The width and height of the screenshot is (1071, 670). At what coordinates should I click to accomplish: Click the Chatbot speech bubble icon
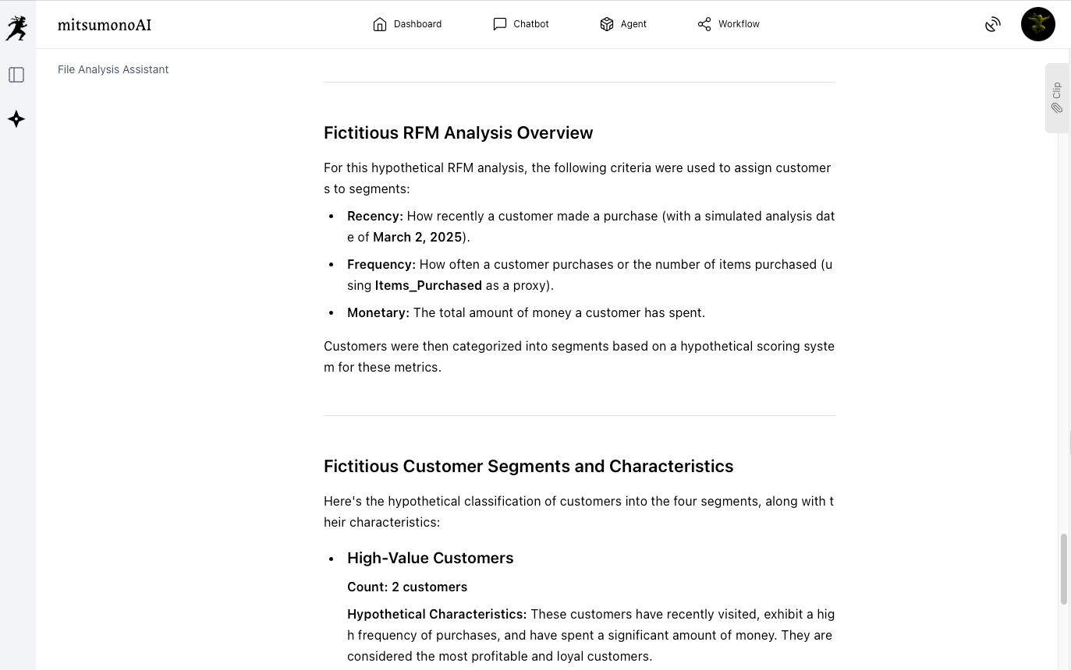pyautogui.click(x=500, y=24)
